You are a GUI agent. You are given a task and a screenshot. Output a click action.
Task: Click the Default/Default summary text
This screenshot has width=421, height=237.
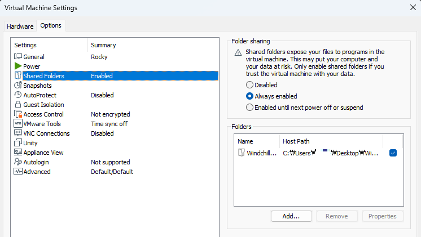tap(112, 172)
